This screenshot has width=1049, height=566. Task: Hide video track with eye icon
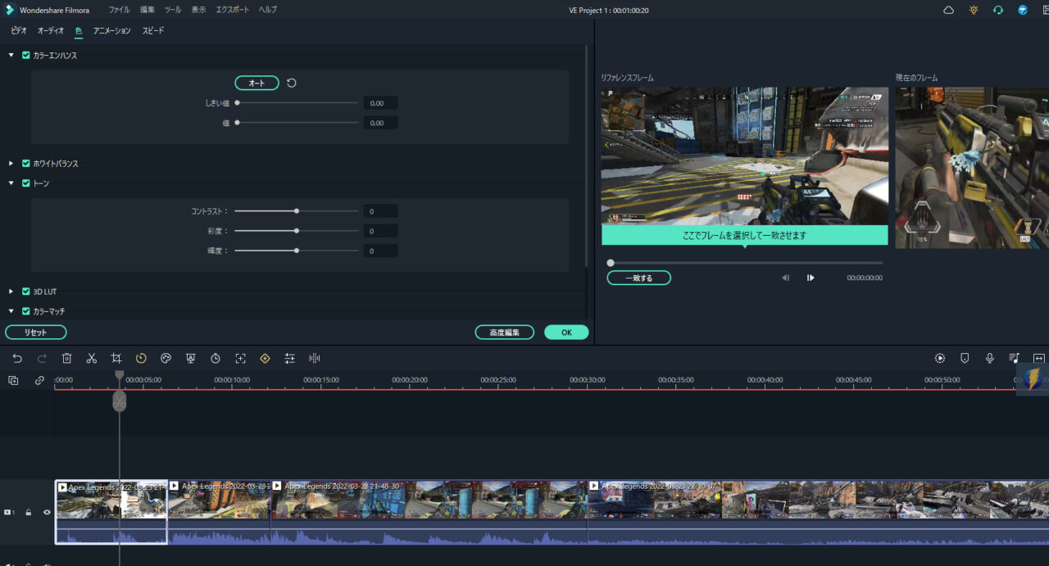pyautogui.click(x=47, y=512)
